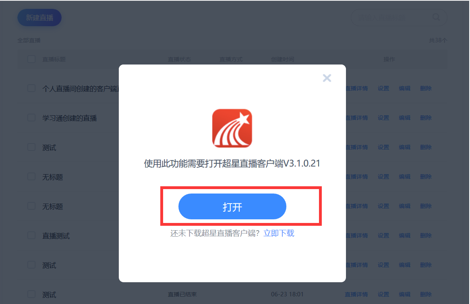Open 设置 in the 直播测试 row
This screenshot has width=470, height=304.
click(x=383, y=235)
